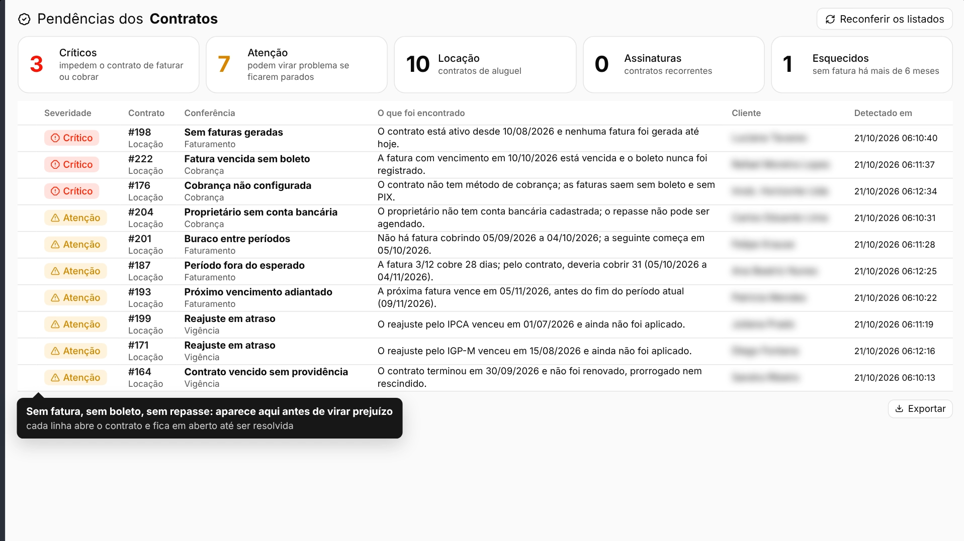The width and height of the screenshot is (964, 541).
Task: Click the Crítico badge icon for contract #198
Action: click(x=55, y=138)
